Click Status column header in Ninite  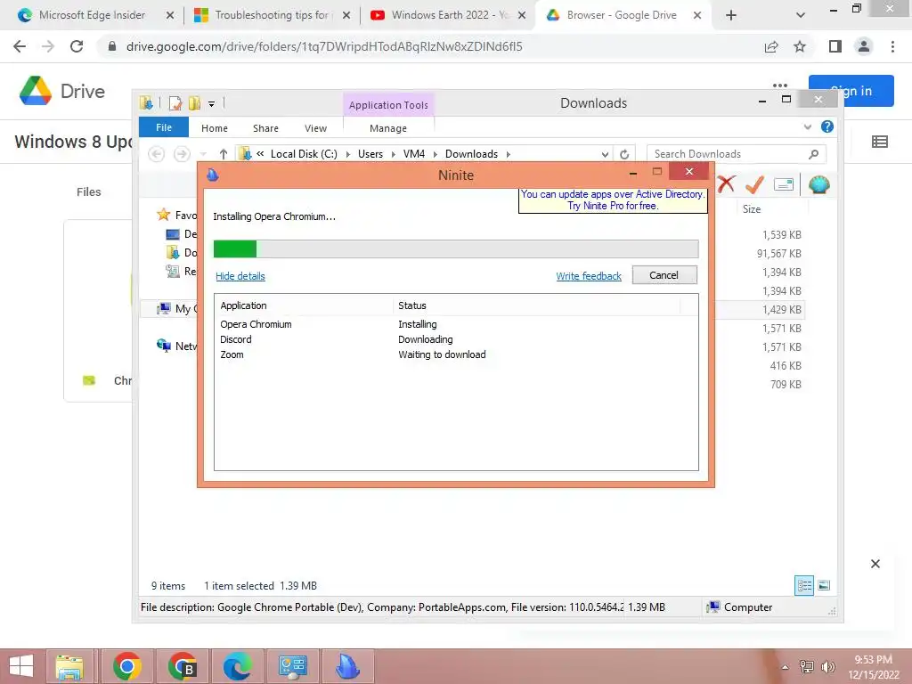[x=536, y=306]
